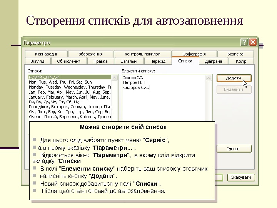Open the Правка tab
The image size is (277, 208).
tap(100, 61)
